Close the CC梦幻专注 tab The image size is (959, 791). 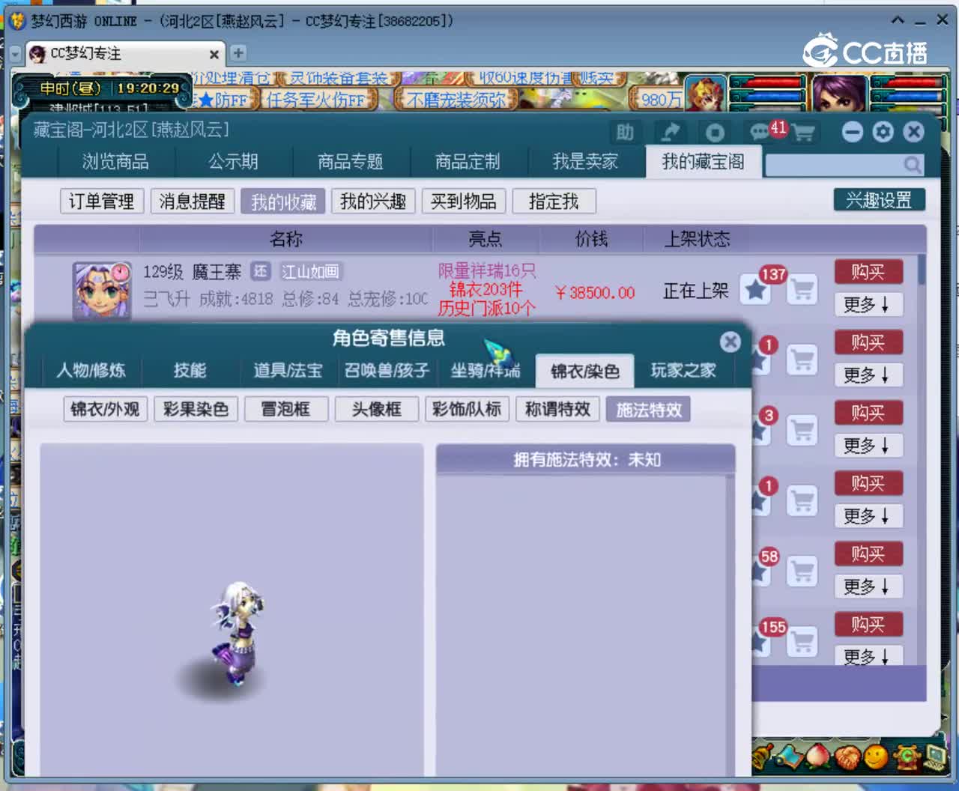[214, 54]
